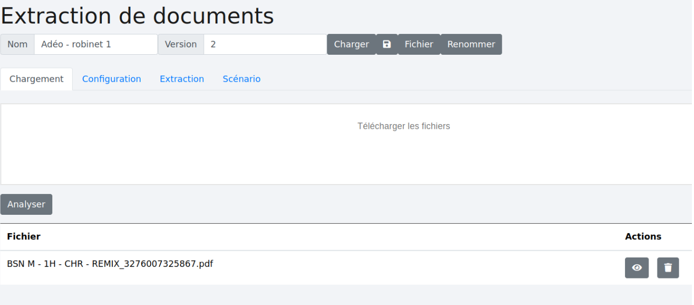Click Renommer to rename the configuration
Image resolution: width=694 pixels, height=305 pixels.
pyautogui.click(x=471, y=44)
